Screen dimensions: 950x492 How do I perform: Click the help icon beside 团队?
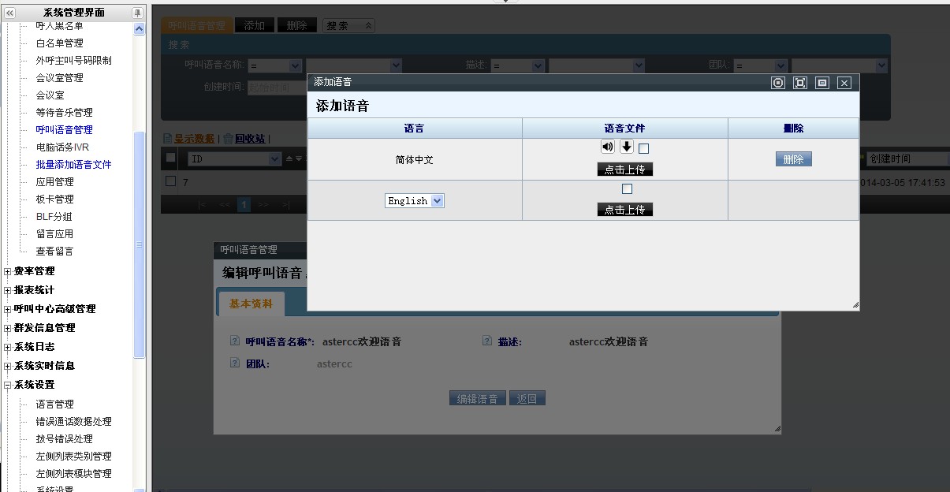(234, 363)
